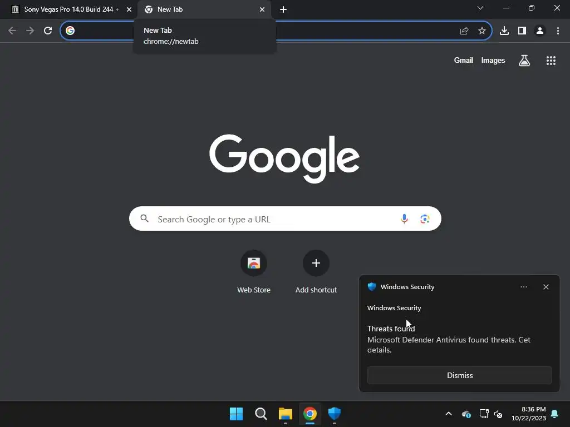
Task: Open the Google apps grid
Action: point(551,61)
